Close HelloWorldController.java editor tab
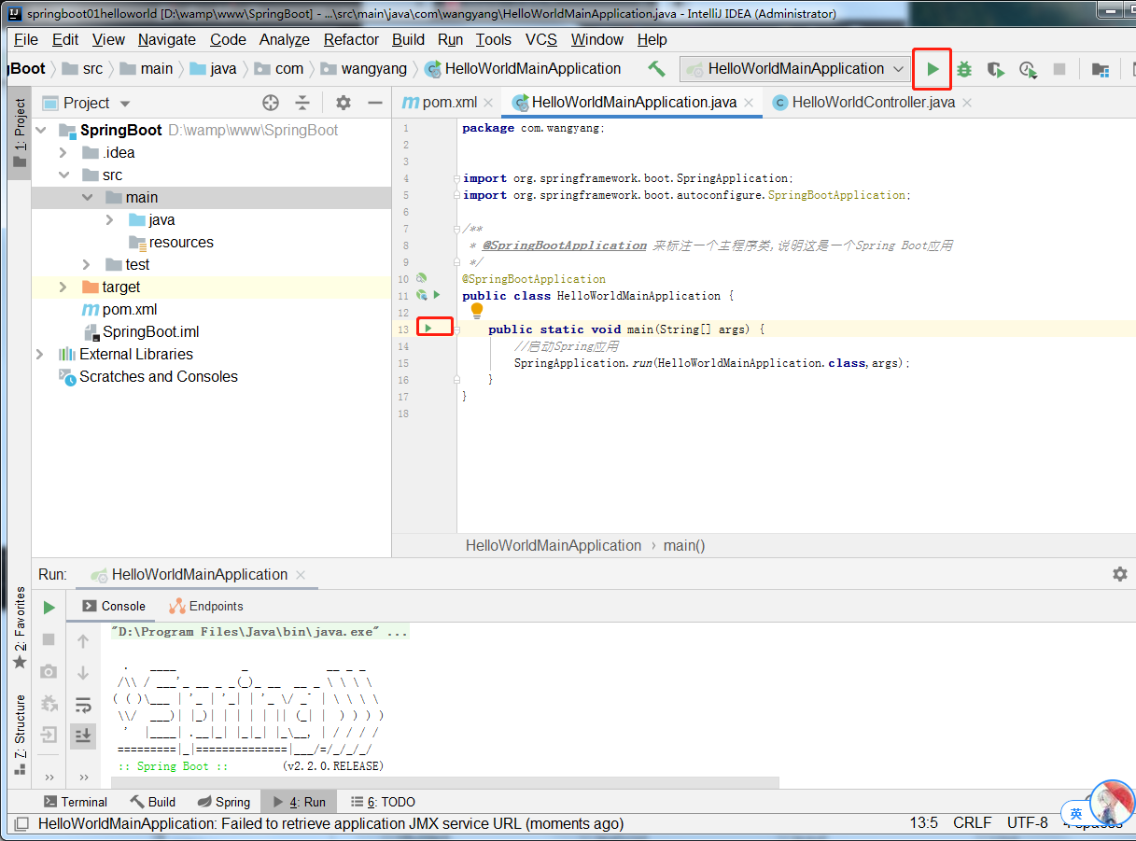Viewport: 1136px width, 841px height. point(967,104)
